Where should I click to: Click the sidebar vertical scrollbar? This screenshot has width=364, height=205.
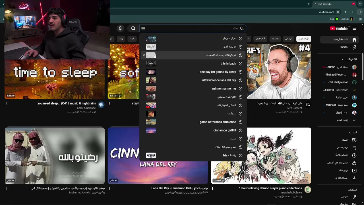pyautogui.click(x=363, y=67)
